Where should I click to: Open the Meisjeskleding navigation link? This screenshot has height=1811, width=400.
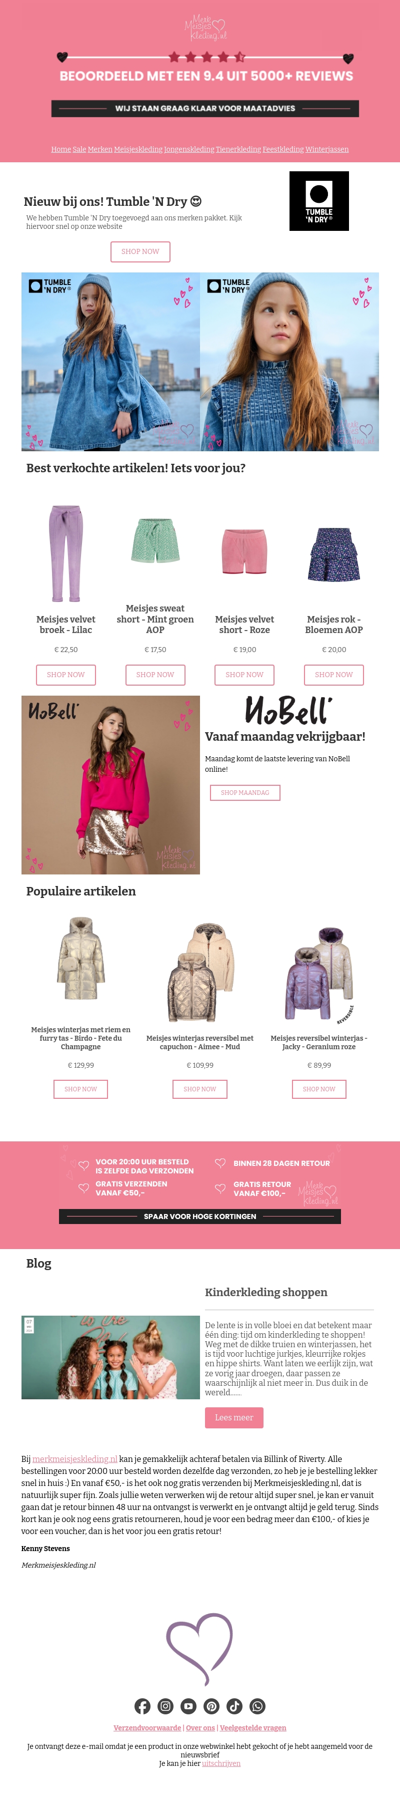(138, 149)
